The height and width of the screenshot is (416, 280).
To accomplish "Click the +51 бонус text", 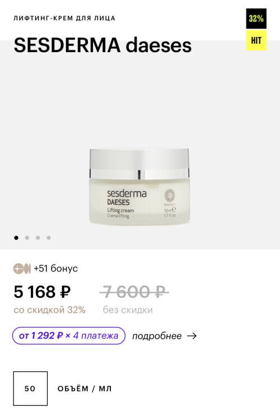I will [55, 269].
